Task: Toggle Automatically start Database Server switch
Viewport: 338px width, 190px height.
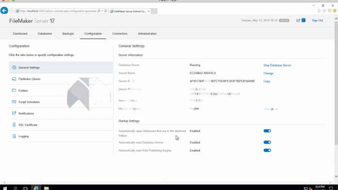Action: coord(267,142)
